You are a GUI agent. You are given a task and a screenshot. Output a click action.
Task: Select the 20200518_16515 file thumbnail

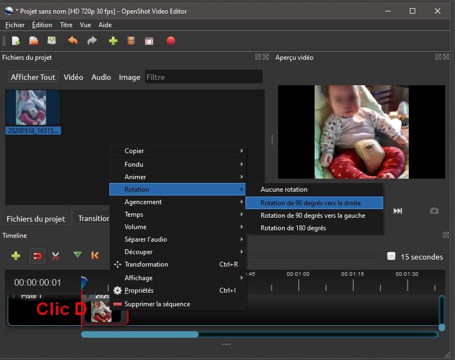pos(33,108)
